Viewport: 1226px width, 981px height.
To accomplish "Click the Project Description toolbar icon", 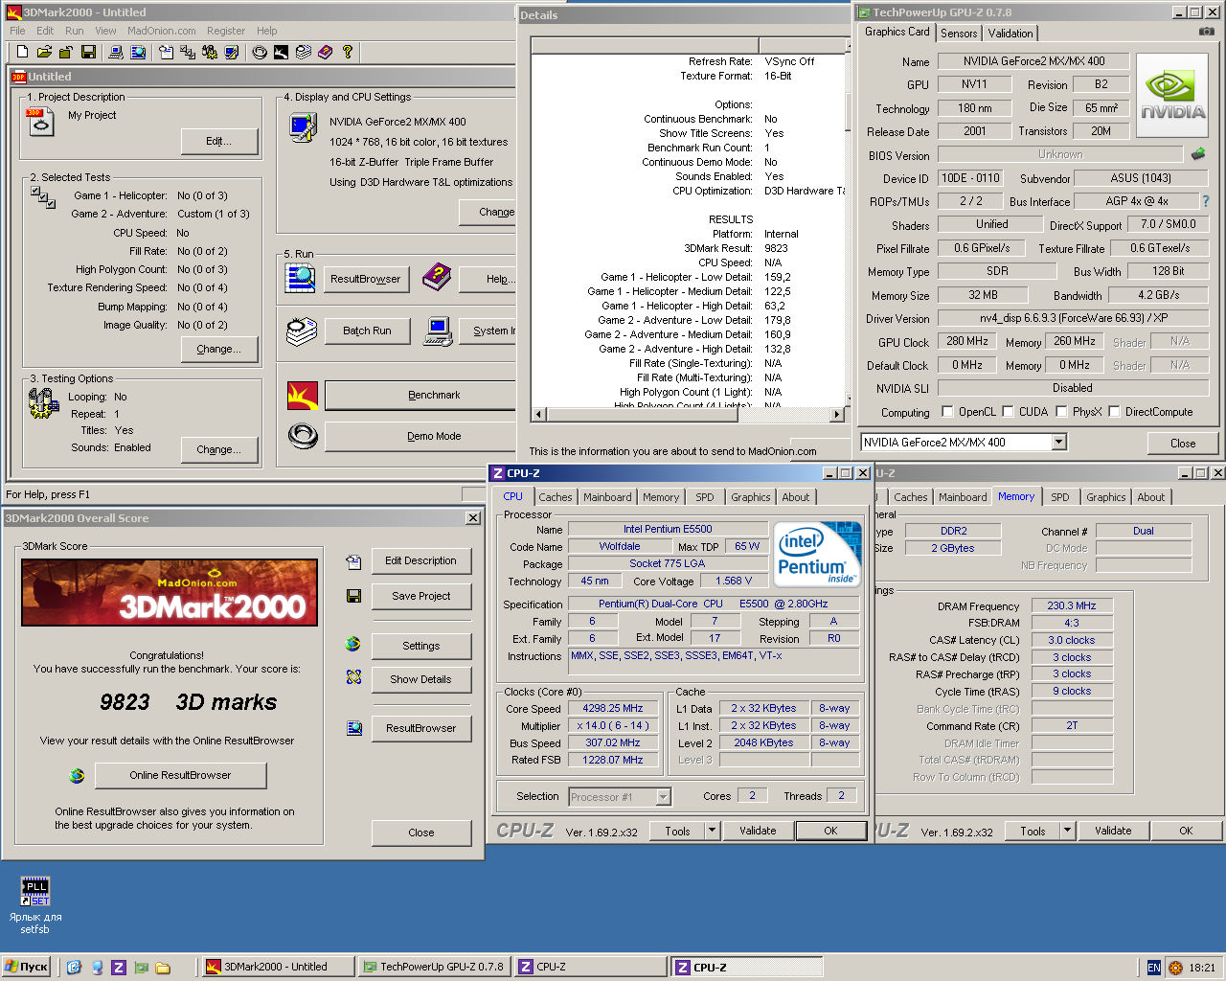I will pos(166,52).
